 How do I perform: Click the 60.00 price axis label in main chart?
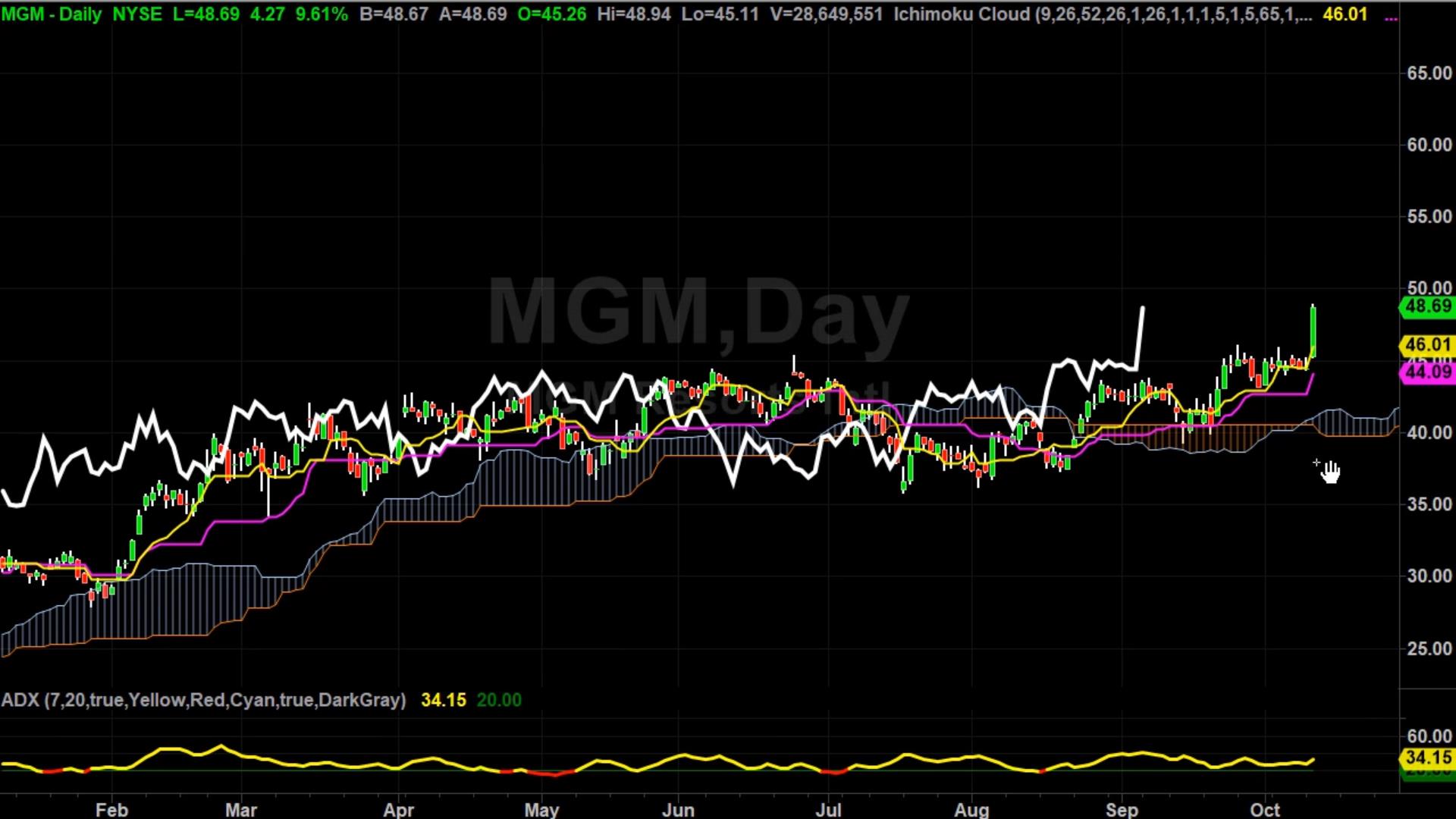(x=1429, y=145)
